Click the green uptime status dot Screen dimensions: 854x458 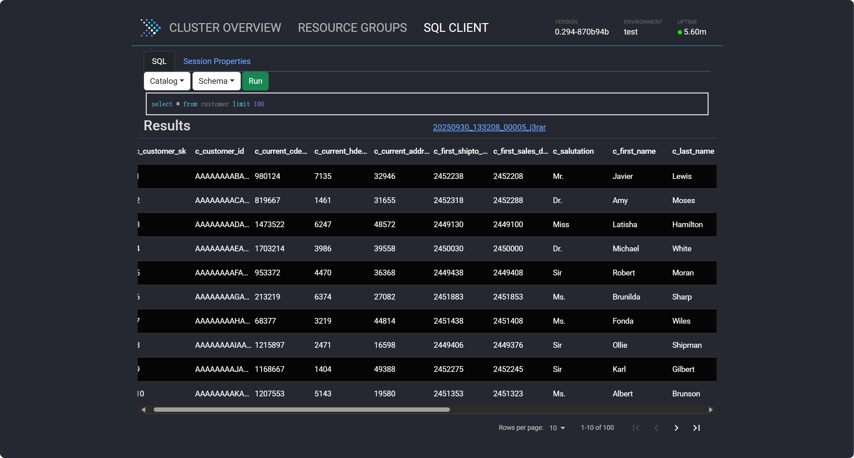[680, 32]
